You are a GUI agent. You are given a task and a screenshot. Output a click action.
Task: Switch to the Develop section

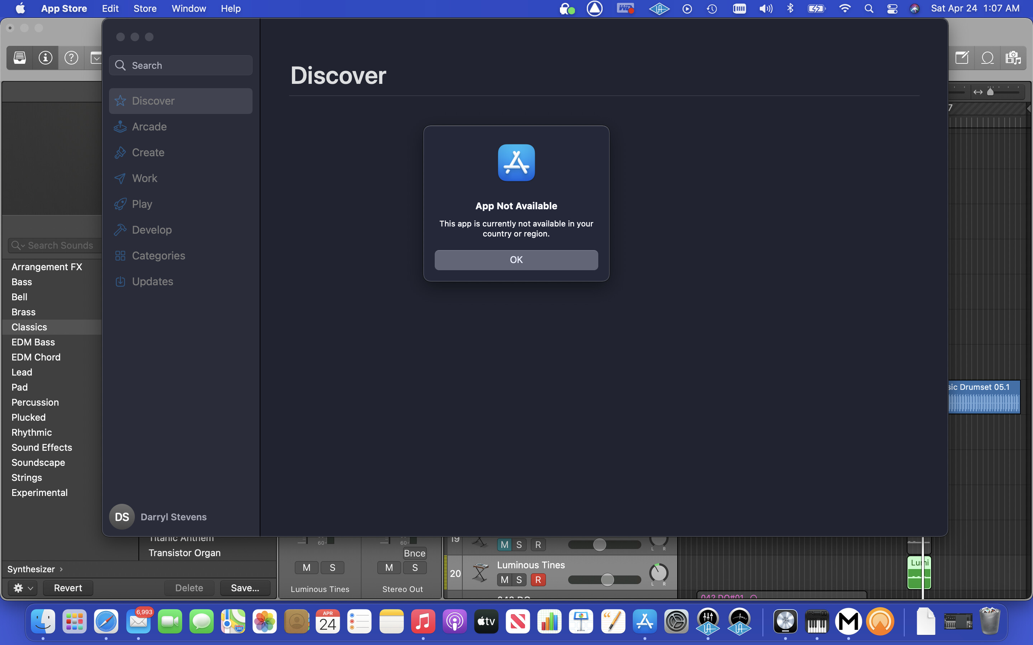[180, 230]
